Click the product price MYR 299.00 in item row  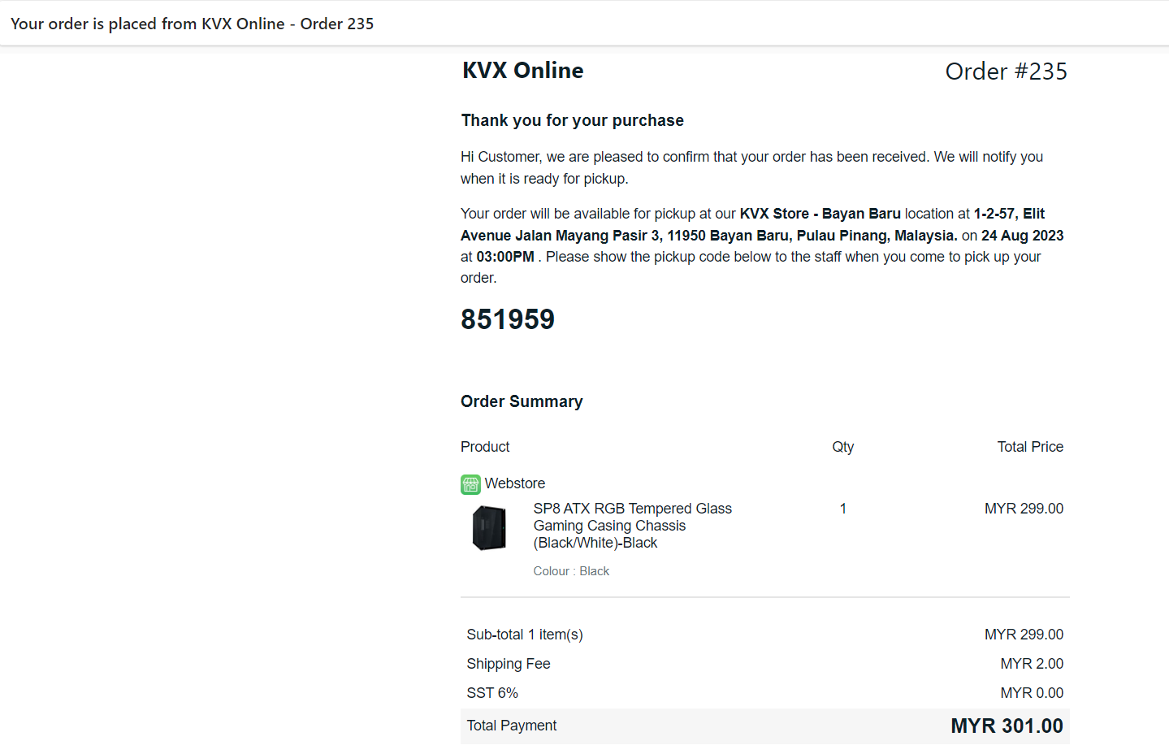pyautogui.click(x=1023, y=509)
